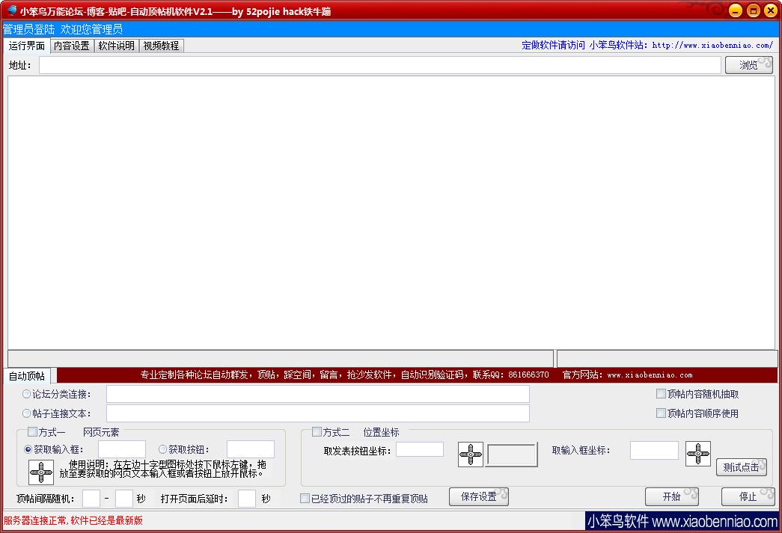Click the 测试点击 button
This screenshot has height=533, width=782.
tap(741, 467)
